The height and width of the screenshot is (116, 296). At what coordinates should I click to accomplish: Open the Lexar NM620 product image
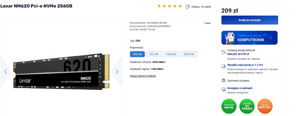pos(61,72)
